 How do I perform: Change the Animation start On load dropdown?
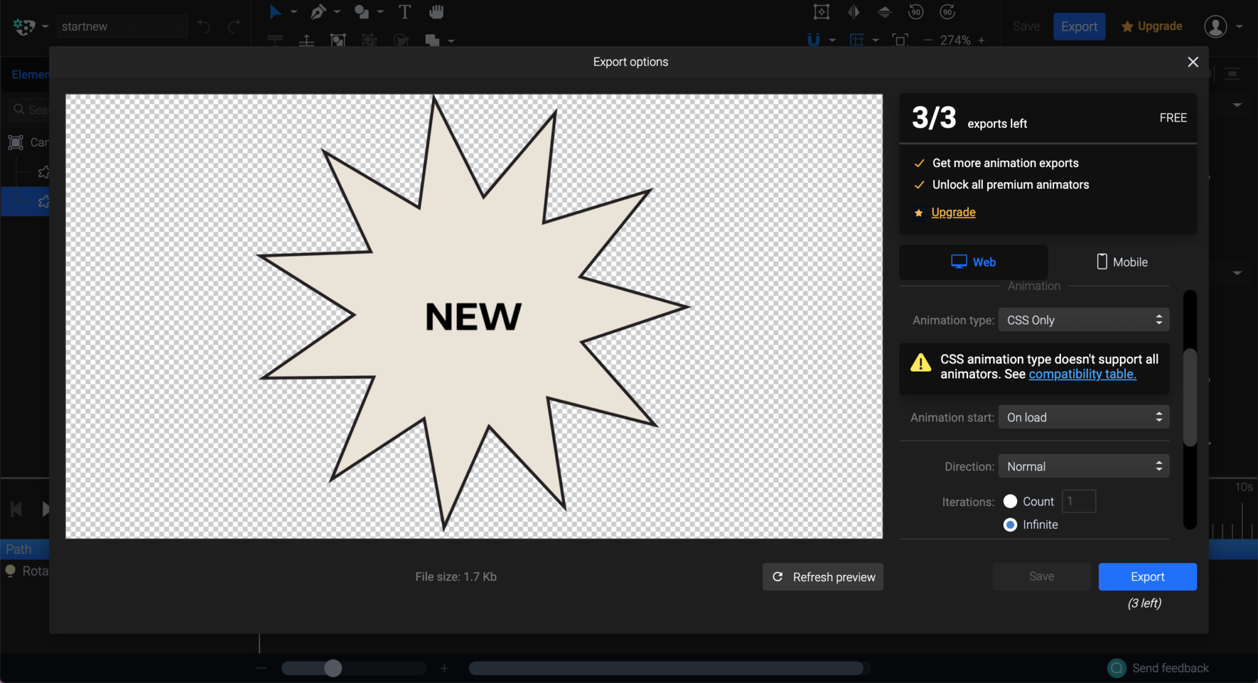point(1083,417)
